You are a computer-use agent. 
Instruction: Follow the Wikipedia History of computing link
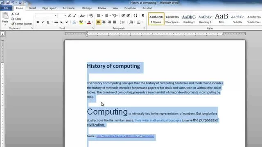point(125,136)
